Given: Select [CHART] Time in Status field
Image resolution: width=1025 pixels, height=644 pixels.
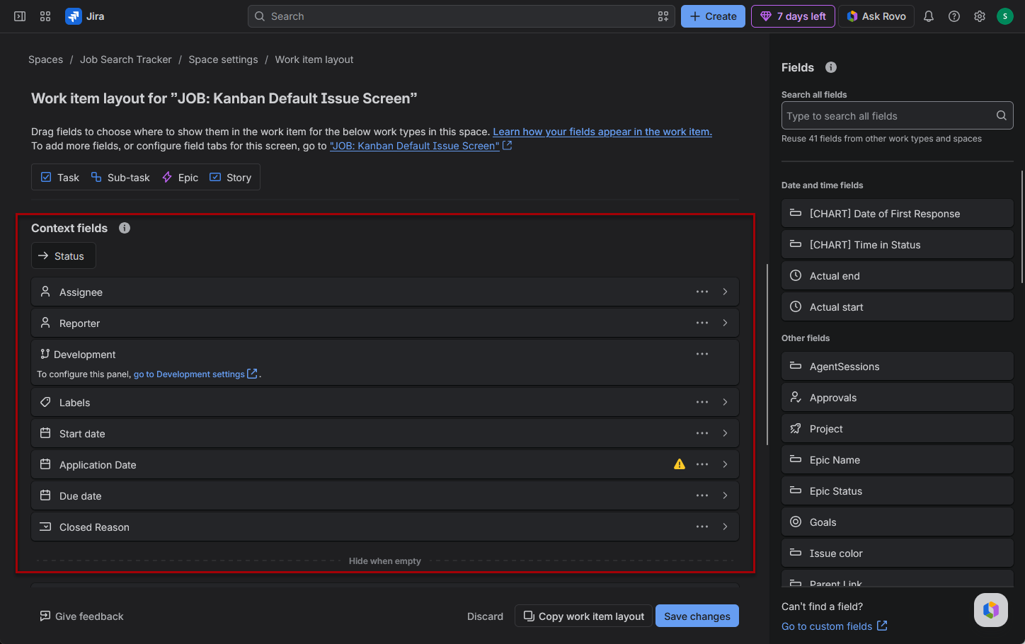Looking at the screenshot, I should [897, 244].
